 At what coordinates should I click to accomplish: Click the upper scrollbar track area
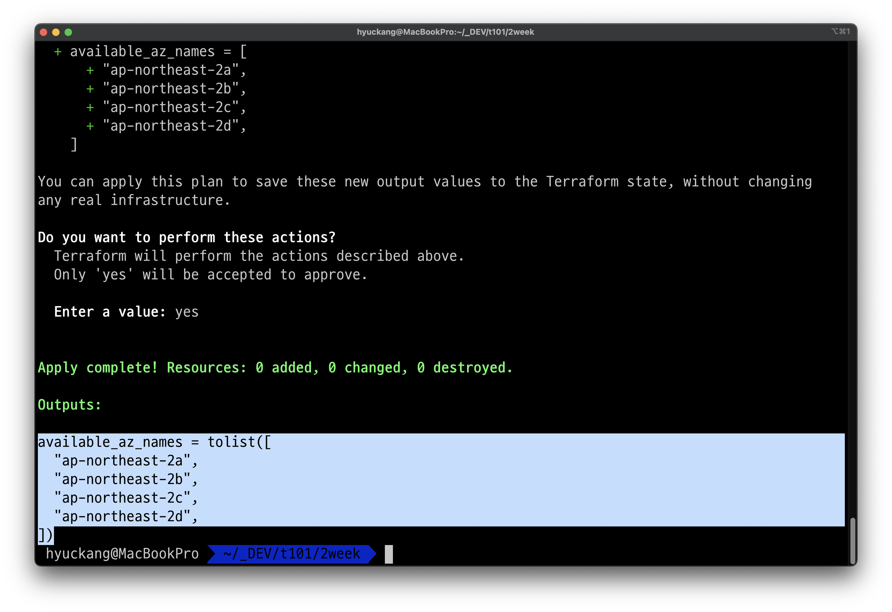coord(853,230)
